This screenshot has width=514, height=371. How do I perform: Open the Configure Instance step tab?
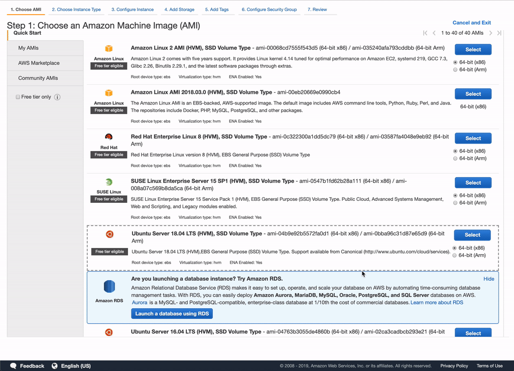[133, 10]
